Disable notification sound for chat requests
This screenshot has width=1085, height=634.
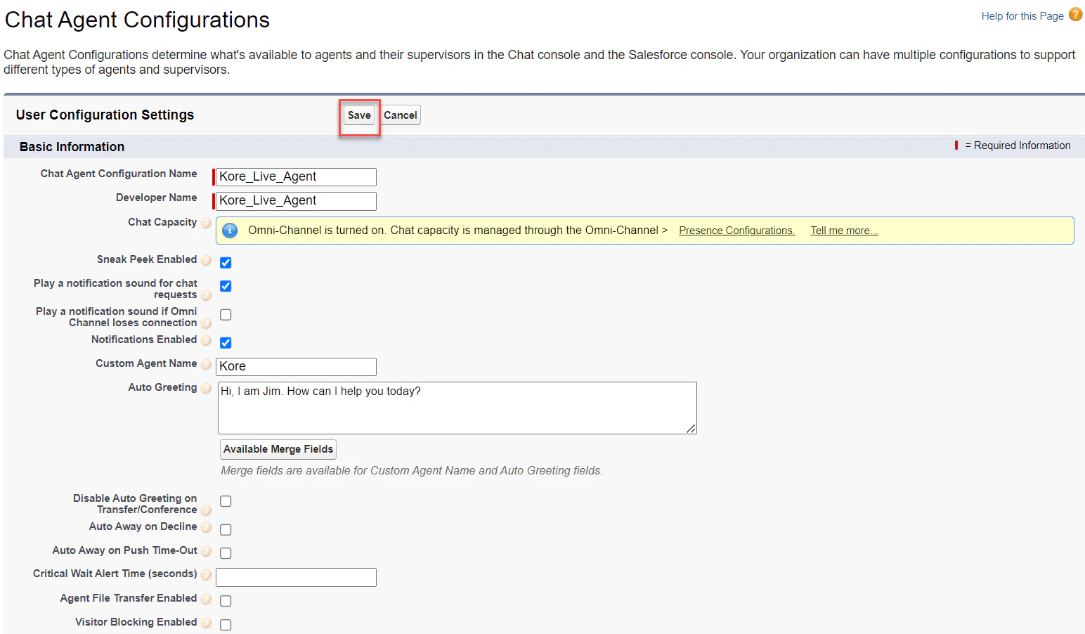coord(225,286)
